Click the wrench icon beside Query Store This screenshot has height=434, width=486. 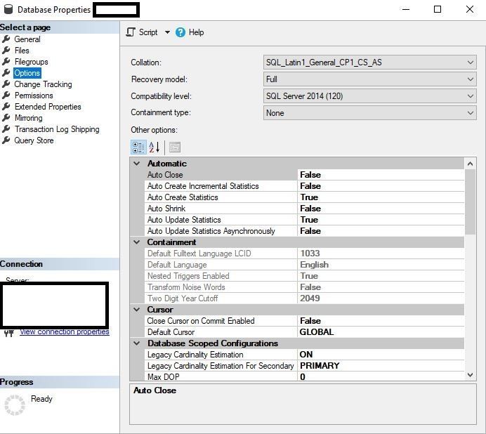(x=6, y=140)
